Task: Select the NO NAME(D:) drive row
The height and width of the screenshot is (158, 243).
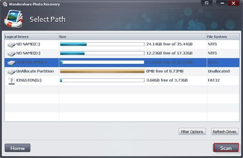Action: 122,53
